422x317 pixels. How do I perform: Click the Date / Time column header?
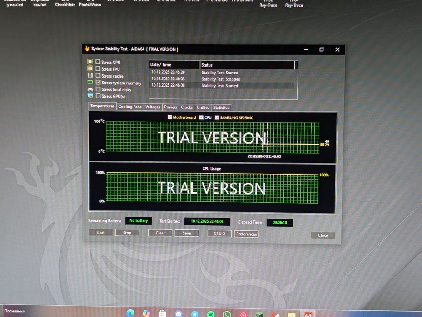point(174,65)
